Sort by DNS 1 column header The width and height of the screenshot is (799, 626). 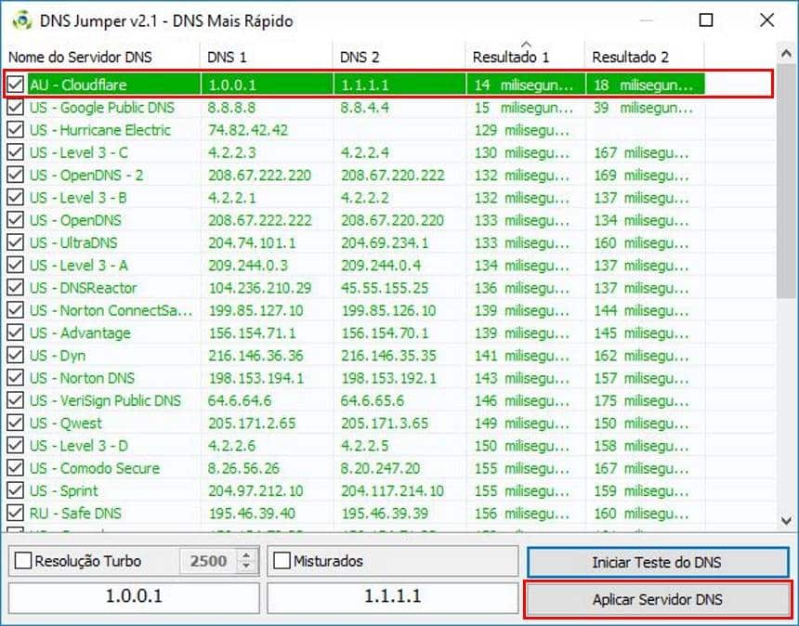267,57
